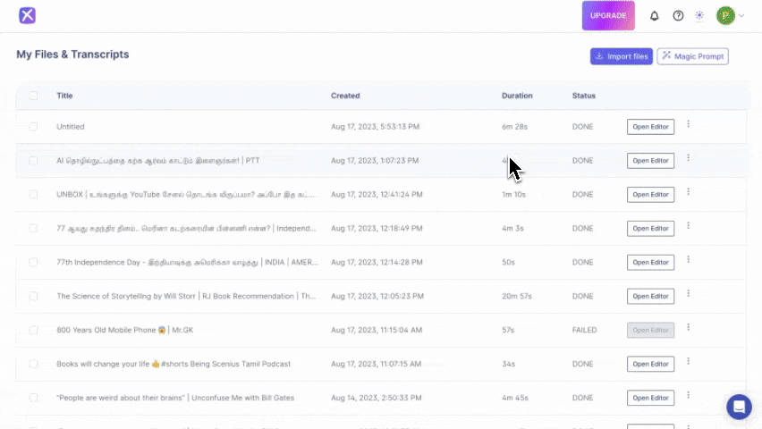Click the app logo in top-left corner
The image size is (762, 429).
point(28,15)
